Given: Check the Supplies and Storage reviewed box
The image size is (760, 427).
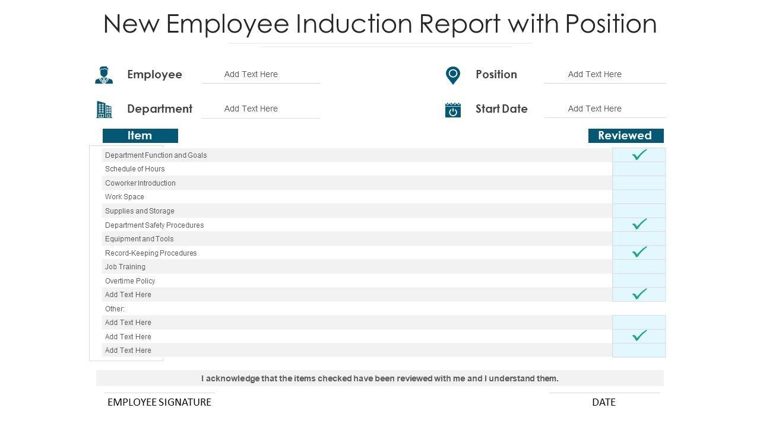Looking at the screenshot, I should tap(639, 211).
